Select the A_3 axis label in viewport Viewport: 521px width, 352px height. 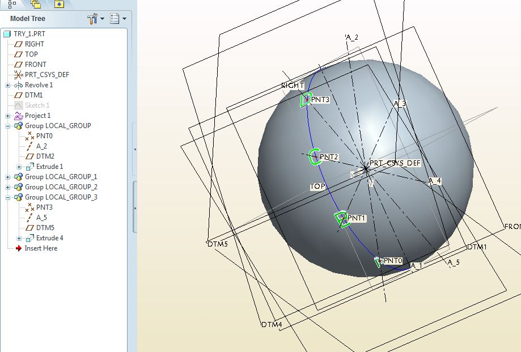tap(400, 104)
